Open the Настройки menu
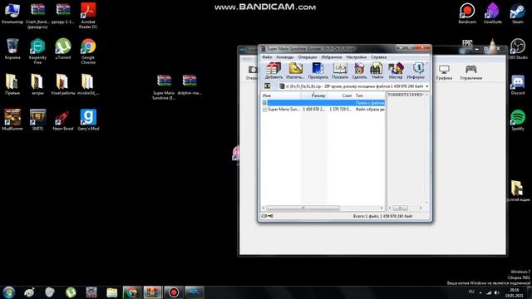This screenshot has width=532, height=299. point(357,57)
